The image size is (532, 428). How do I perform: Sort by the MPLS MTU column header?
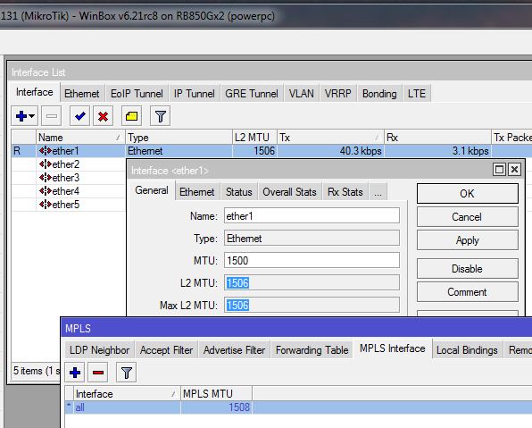216,394
